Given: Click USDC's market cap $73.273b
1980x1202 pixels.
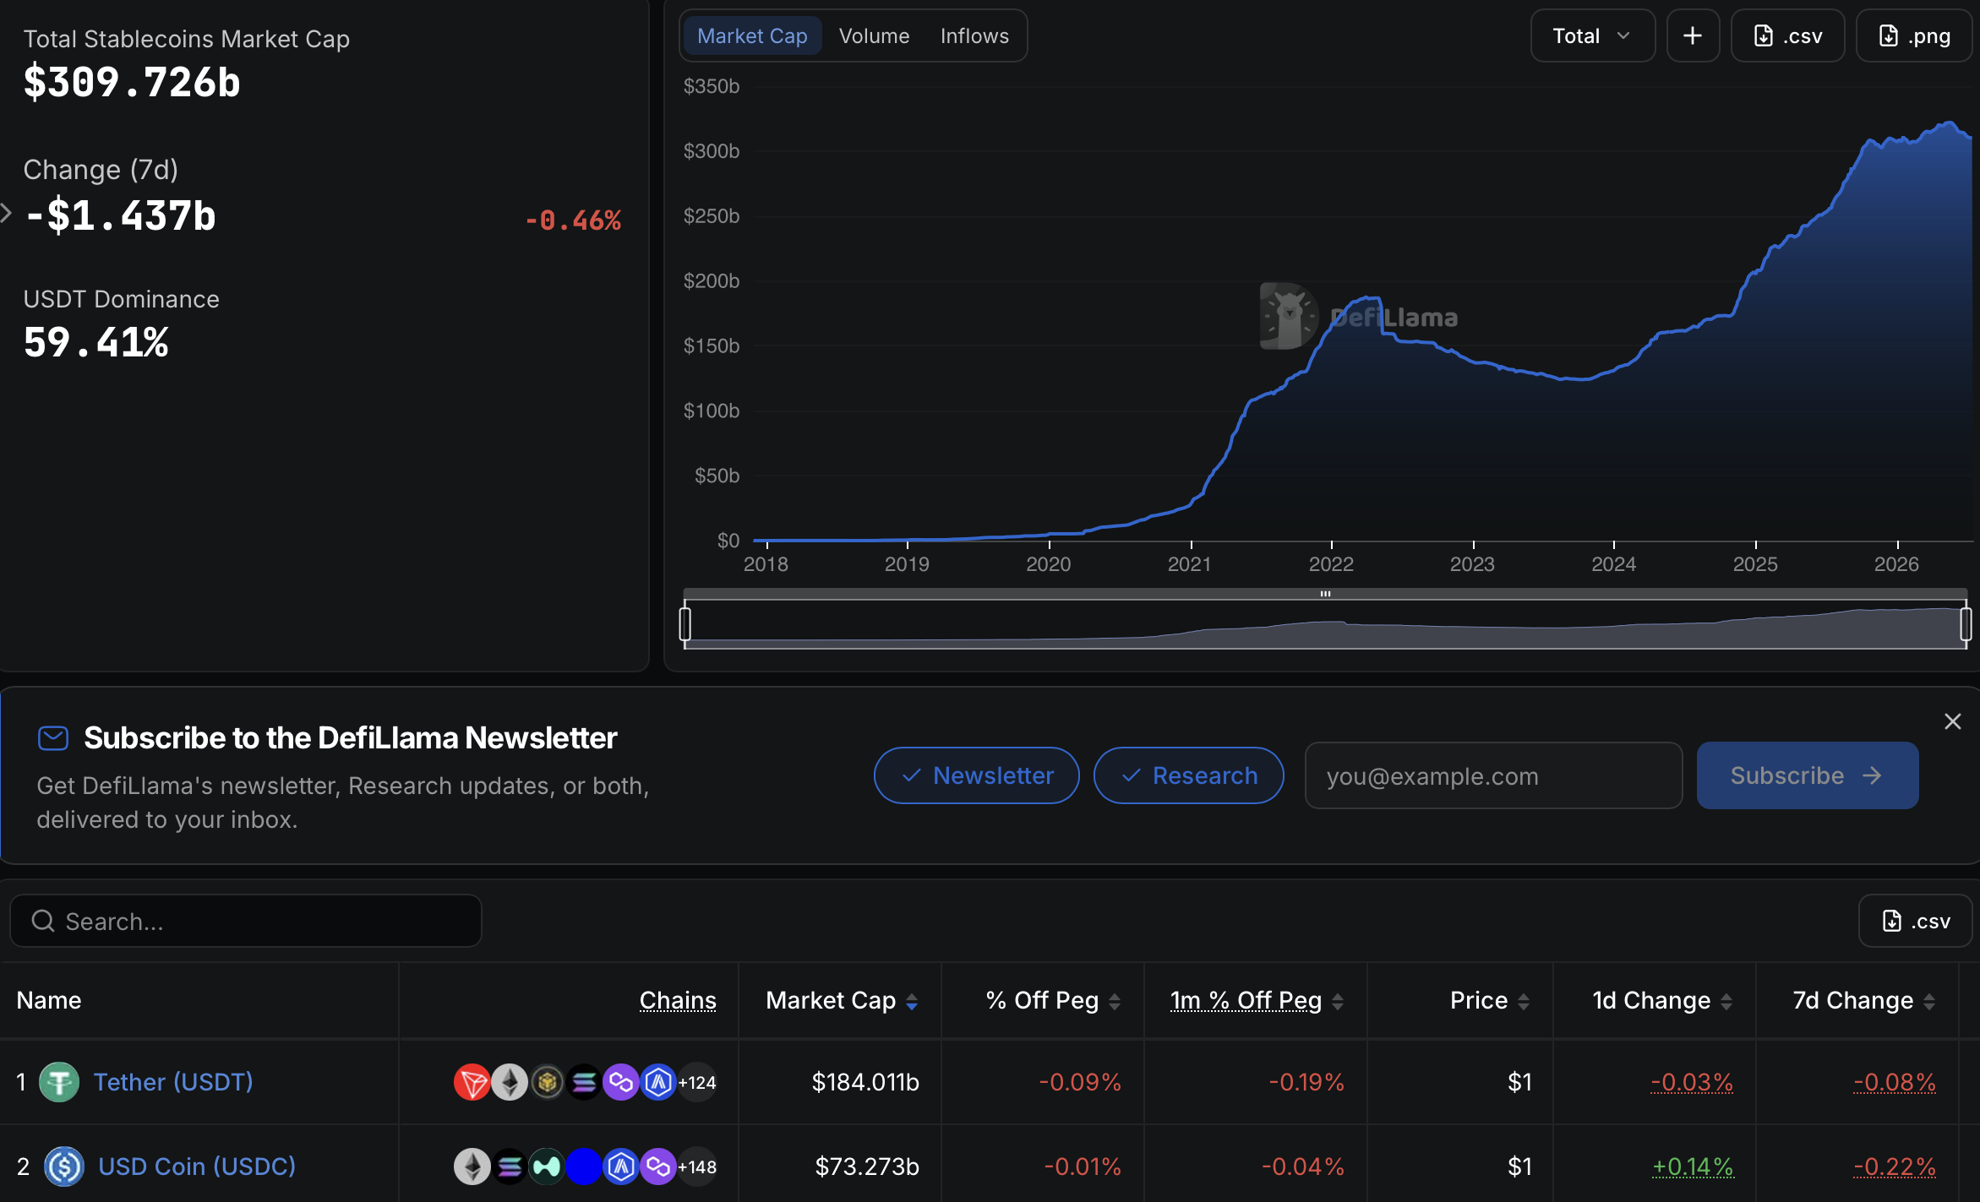Looking at the screenshot, I should point(867,1167).
